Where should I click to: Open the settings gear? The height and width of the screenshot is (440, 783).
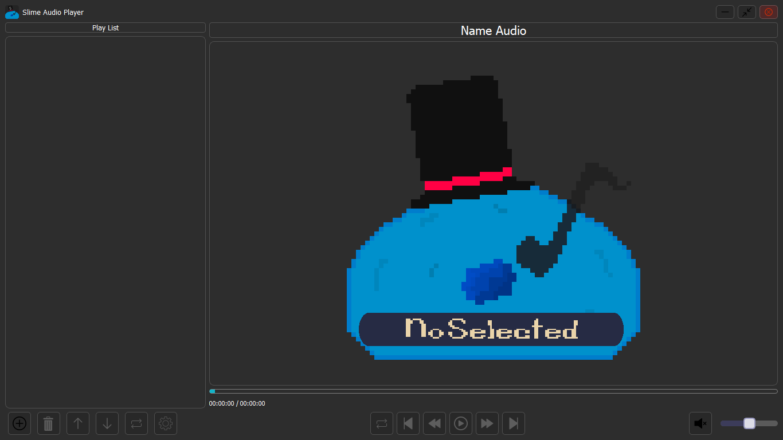[x=165, y=423]
